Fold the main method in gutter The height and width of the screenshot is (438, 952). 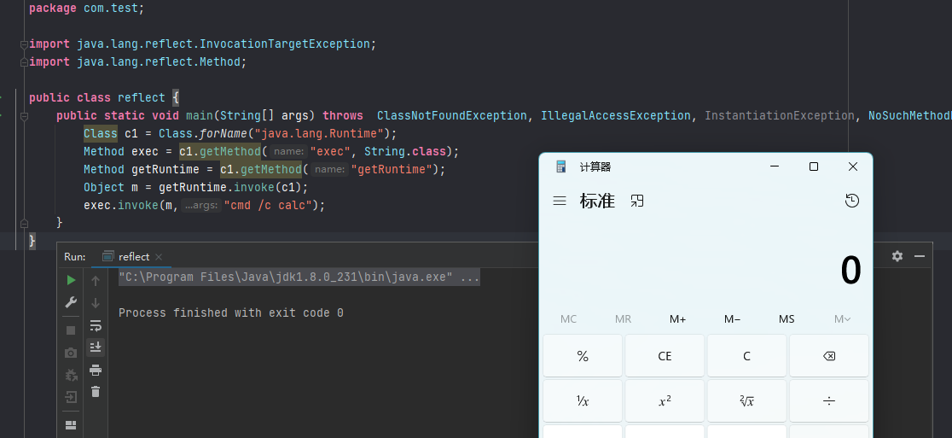coord(24,115)
